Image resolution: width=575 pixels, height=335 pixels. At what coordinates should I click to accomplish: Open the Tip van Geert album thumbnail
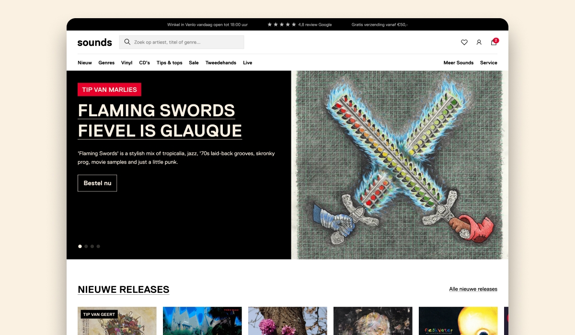[117, 321]
